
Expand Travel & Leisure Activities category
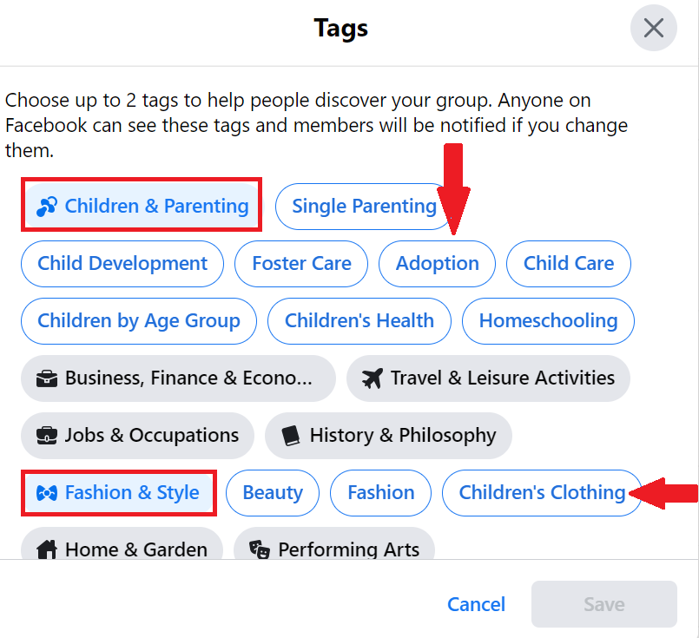[488, 378]
